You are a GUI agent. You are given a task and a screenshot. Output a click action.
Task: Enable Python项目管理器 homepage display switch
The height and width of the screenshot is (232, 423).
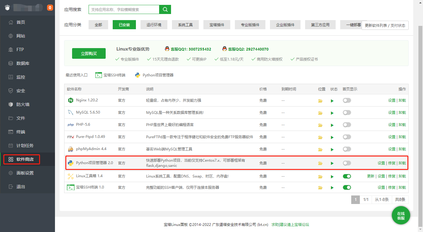pyautogui.click(x=347, y=163)
